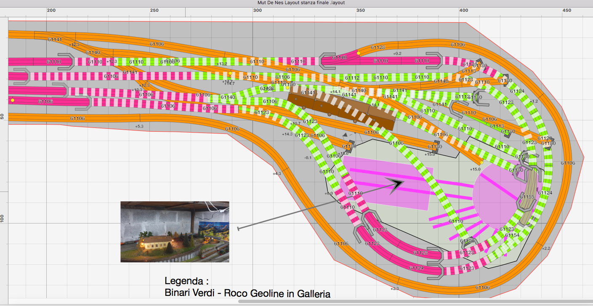Screen dimensions: 593x306
Task: Select the +5.3 height marker
Action: pos(139,126)
